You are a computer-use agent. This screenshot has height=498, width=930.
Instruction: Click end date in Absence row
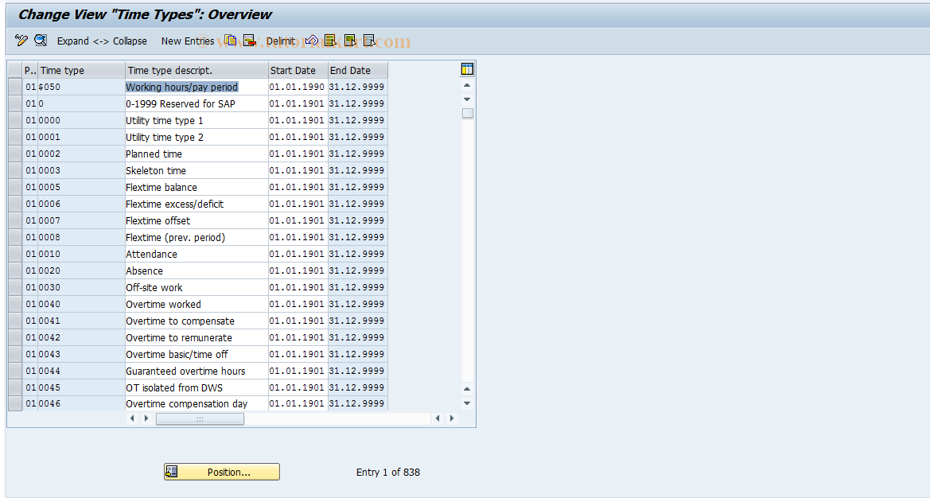[356, 270]
